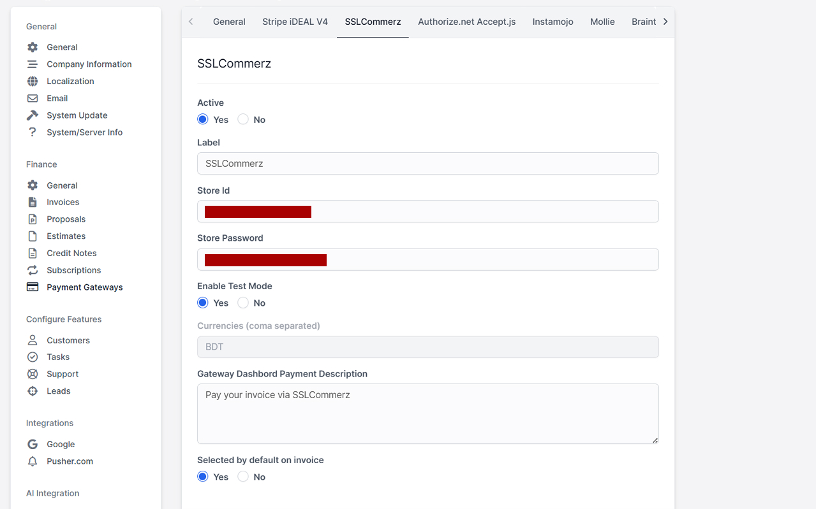Screen dimensions: 816x509
Task: Click into the Label text field
Action: coord(427,164)
